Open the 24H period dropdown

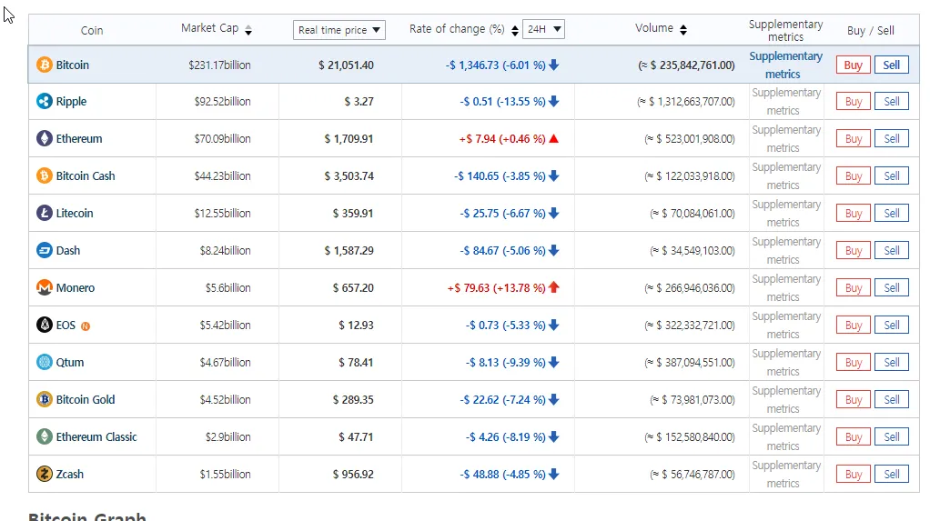[543, 29]
